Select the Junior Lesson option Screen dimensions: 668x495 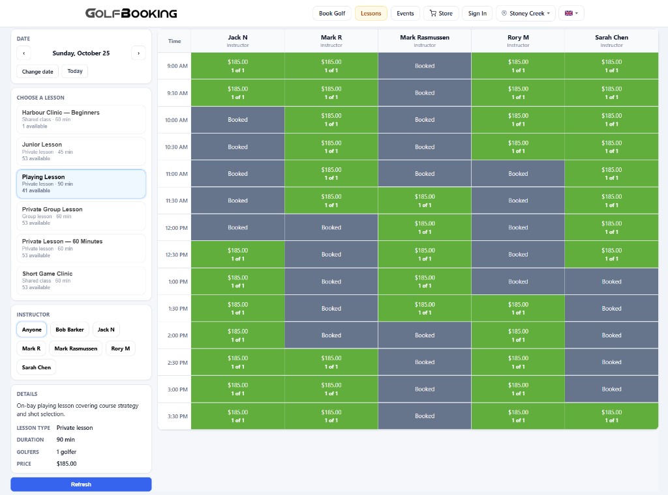(x=81, y=151)
